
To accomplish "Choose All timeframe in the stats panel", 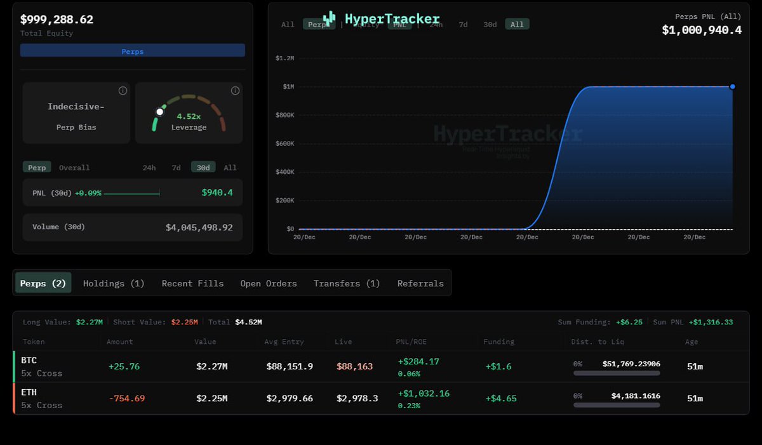I will click(x=230, y=168).
